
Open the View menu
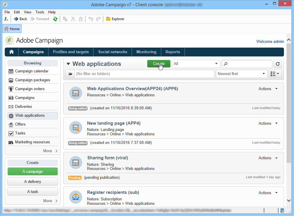point(28,12)
